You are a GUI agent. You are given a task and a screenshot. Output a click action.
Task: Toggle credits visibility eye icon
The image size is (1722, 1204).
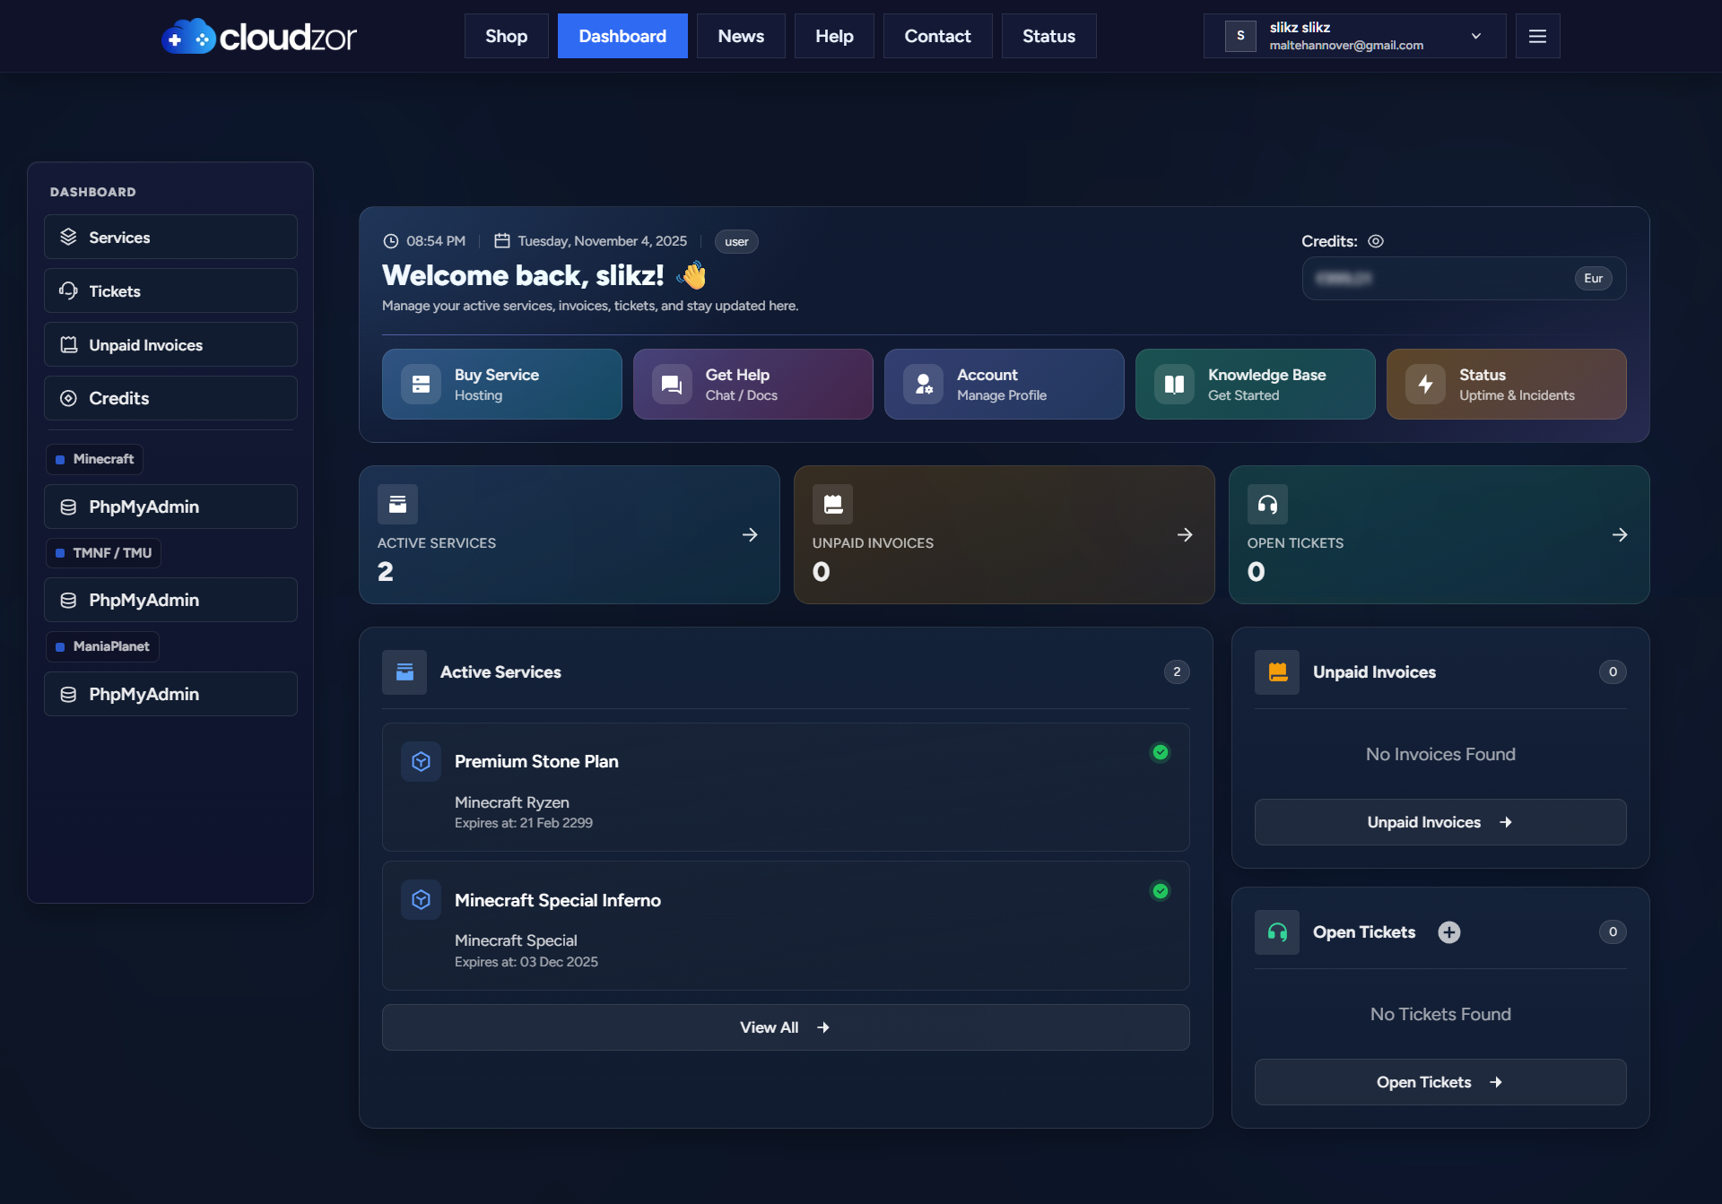(1376, 241)
